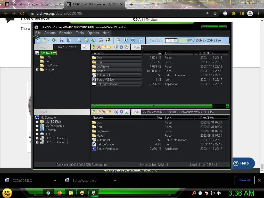Click the Add Review link on archive.org
Screen dimensions: 264x198
(x=145, y=20)
